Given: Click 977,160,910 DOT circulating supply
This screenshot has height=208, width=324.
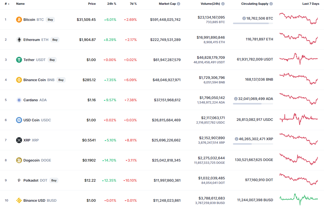Looking at the screenshot, I should [x=259, y=180].
